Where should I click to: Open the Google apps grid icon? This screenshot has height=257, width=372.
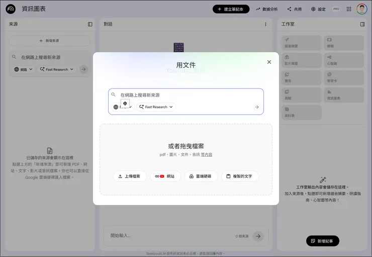tap(349, 9)
